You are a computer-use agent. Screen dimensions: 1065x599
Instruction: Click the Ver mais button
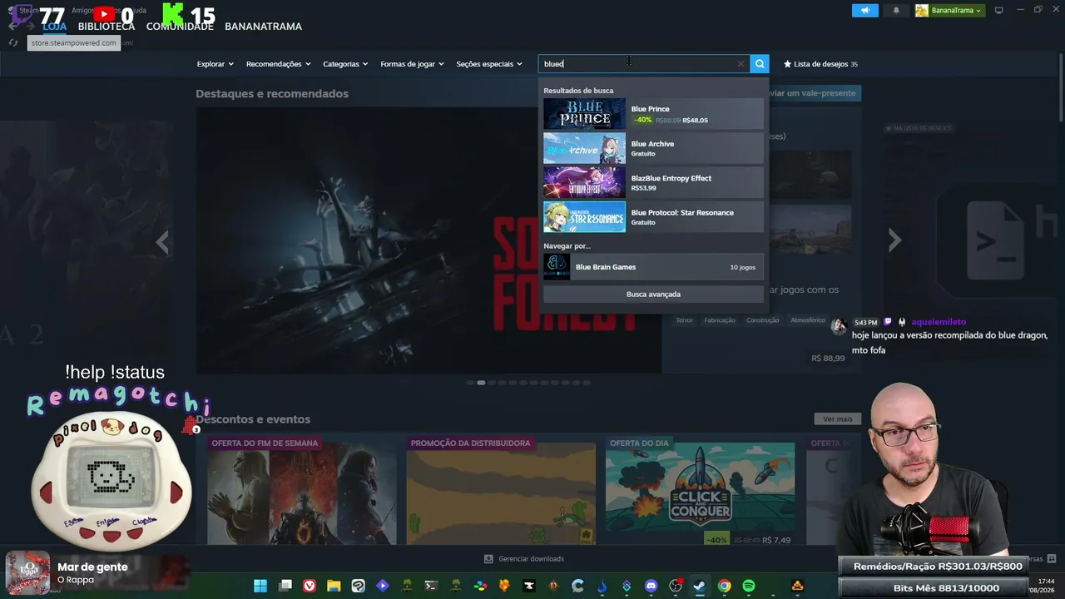(838, 418)
